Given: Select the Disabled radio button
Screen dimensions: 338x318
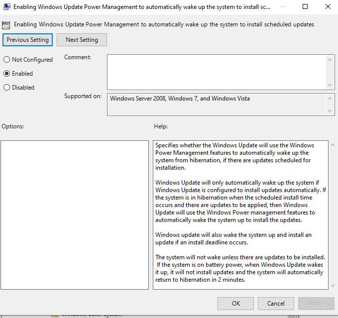Looking at the screenshot, I should pos(19,88).
